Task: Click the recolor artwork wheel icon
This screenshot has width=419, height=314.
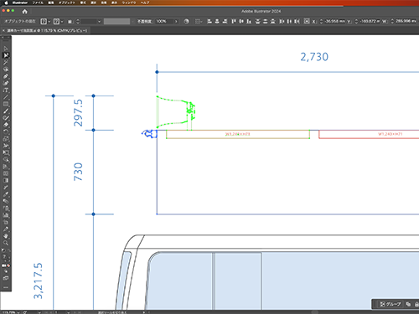Action: pyautogui.click(x=186, y=21)
